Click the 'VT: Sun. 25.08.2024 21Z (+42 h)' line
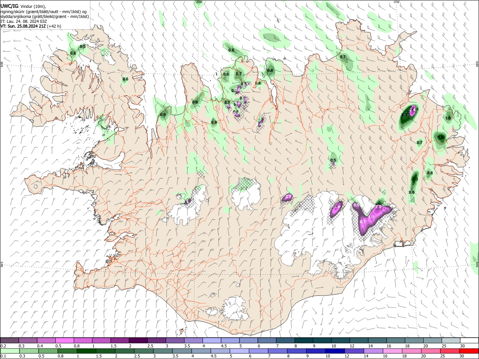Screen dimensions: 479x359 tap(31, 26)
